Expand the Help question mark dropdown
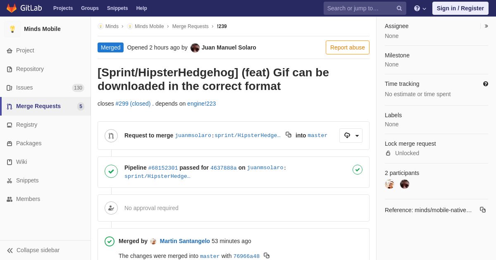This screenshot has height=260, width=496. 420,8
